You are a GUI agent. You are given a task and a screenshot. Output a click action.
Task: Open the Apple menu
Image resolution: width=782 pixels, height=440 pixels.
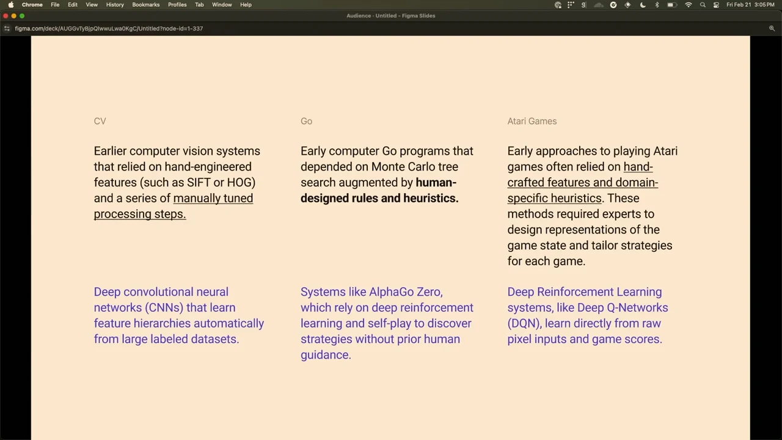coord(10,5)
